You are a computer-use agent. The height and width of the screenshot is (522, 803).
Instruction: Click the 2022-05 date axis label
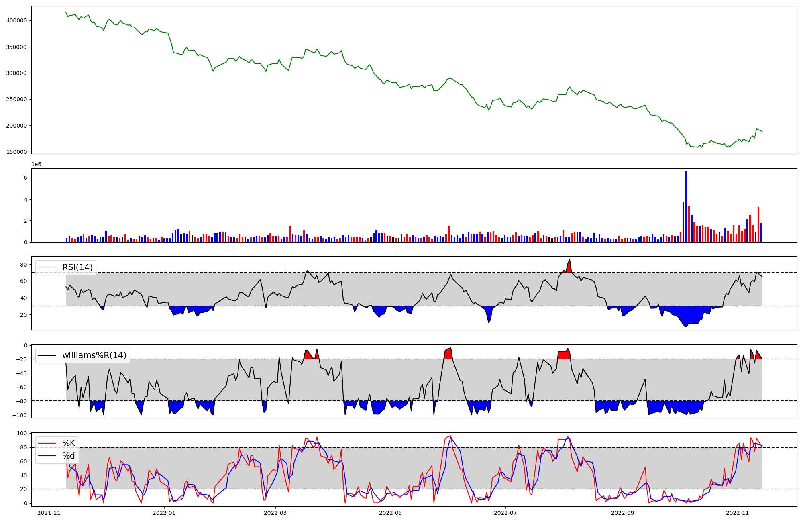pos(390,513)
